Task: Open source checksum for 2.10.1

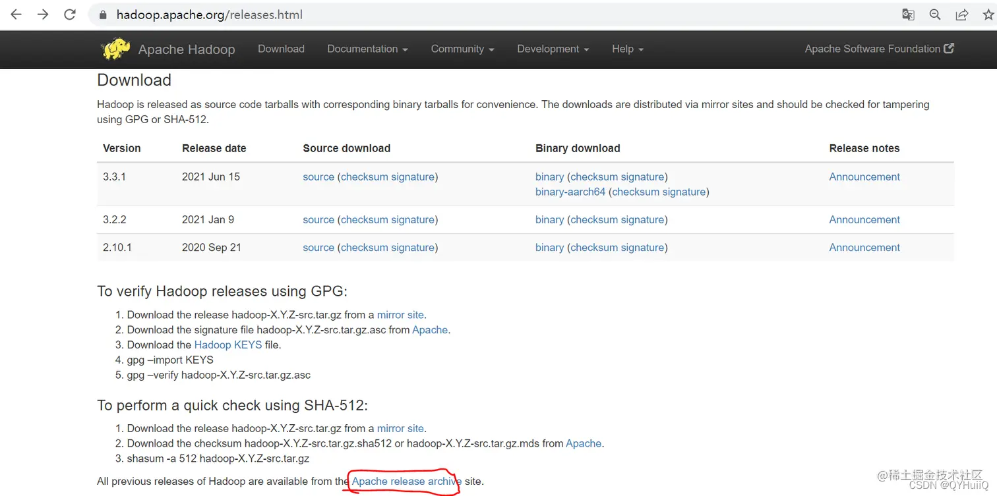Action: (364, 247)
